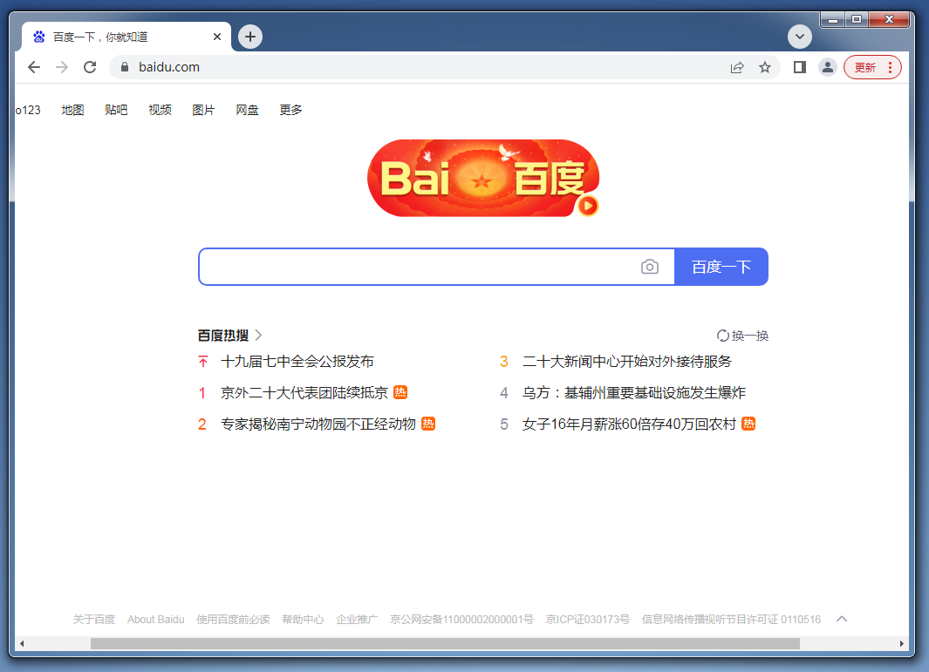Reload the Baidu page
The image size is (929, 672).
coord(90,67)
